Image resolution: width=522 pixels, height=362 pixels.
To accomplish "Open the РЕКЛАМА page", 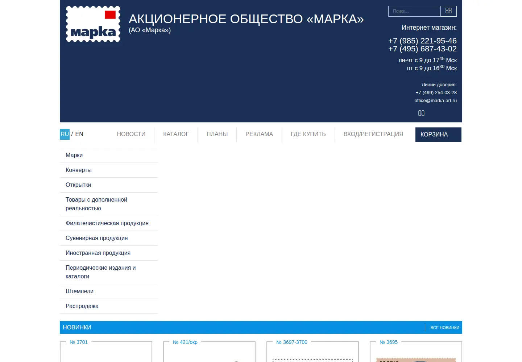I will pos(259,134).
